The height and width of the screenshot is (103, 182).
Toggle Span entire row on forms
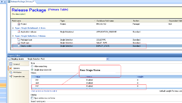32,98
